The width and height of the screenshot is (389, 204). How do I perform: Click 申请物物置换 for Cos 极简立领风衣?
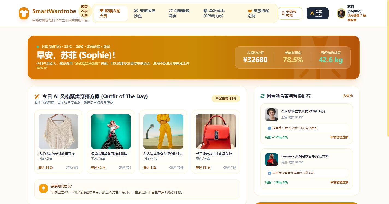[339, 137]
